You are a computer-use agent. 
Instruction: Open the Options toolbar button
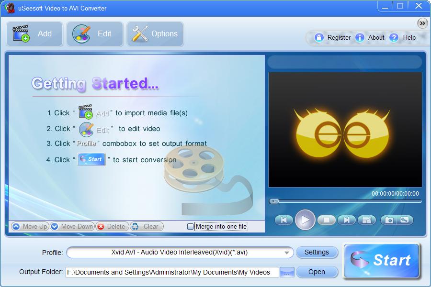[x=155, y=34]
